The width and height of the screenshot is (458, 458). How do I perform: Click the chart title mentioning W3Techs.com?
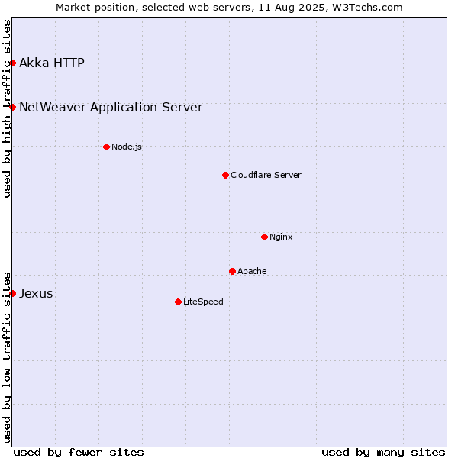pyautogui.click(x=229, y=8)
